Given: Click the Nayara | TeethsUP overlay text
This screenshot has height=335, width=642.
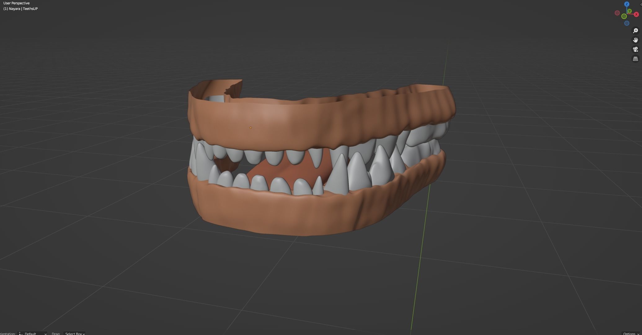Looking at the screenshot, I should [x=20, y=9].
